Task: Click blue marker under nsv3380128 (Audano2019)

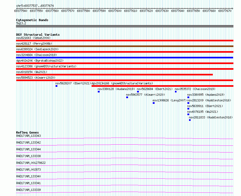Action: (99, 92)
